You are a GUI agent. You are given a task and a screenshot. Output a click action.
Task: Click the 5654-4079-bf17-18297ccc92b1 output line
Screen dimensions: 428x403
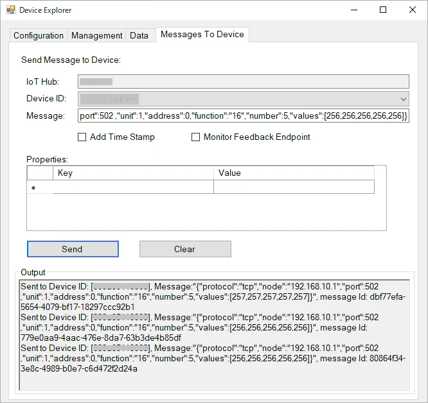[x=78, y=307]
